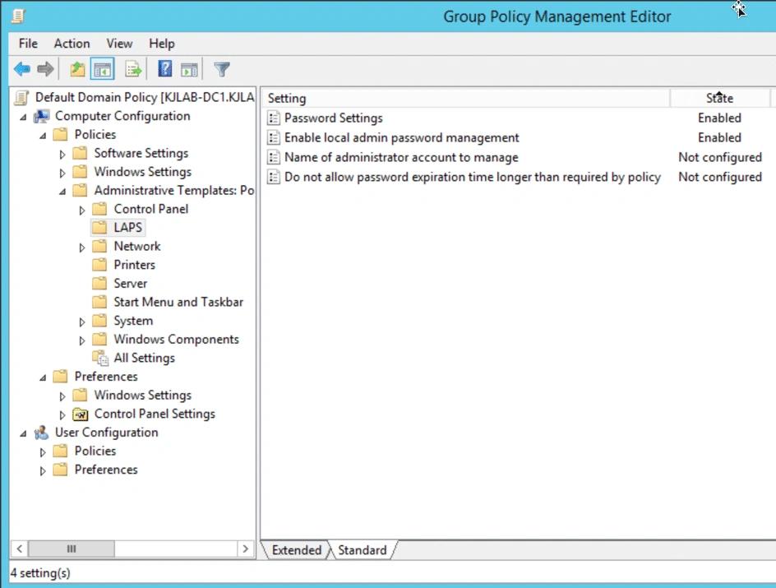
Task: Click icon of Enable local admin password management
Action: [273, 137]
